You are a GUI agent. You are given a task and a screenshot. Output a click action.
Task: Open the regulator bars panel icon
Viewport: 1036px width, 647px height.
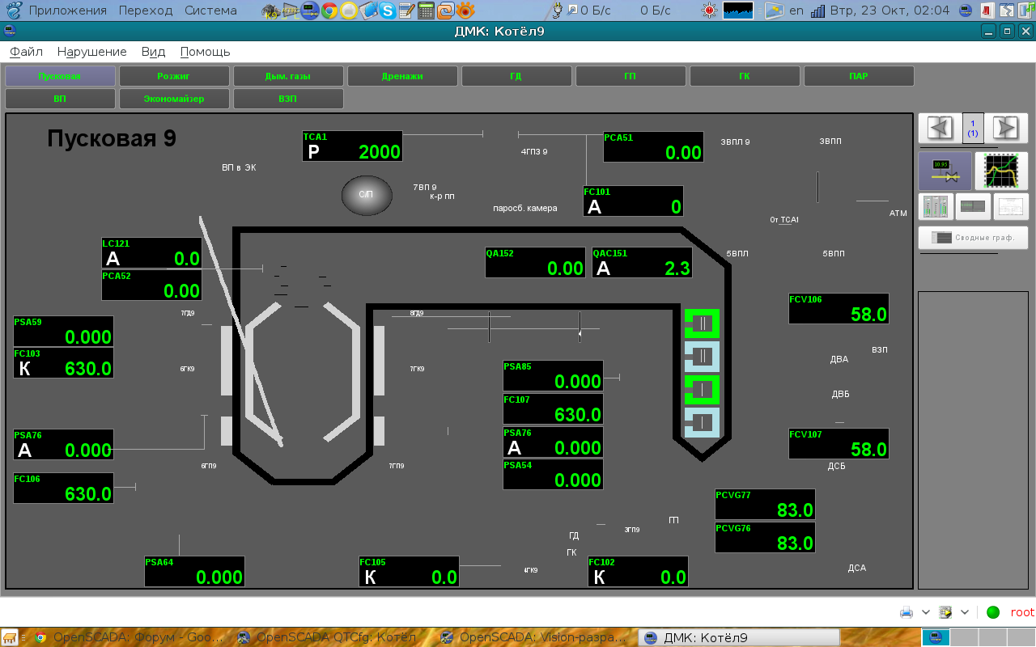click(936, 206)
